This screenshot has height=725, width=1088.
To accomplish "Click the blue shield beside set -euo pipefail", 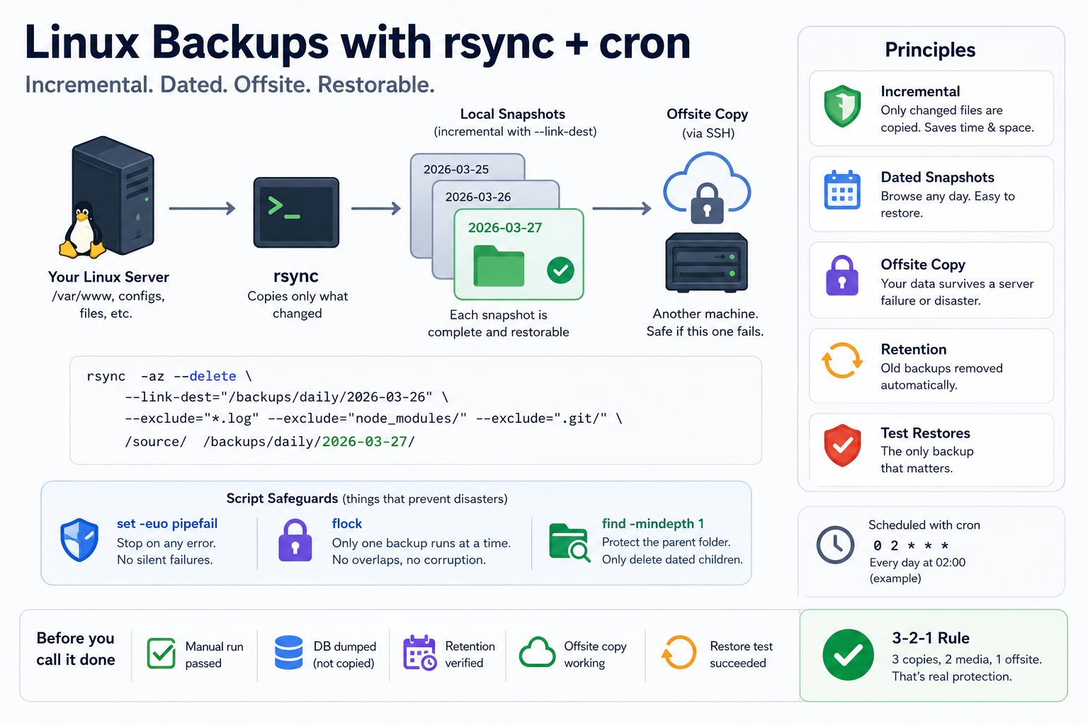I will (79, 540).
